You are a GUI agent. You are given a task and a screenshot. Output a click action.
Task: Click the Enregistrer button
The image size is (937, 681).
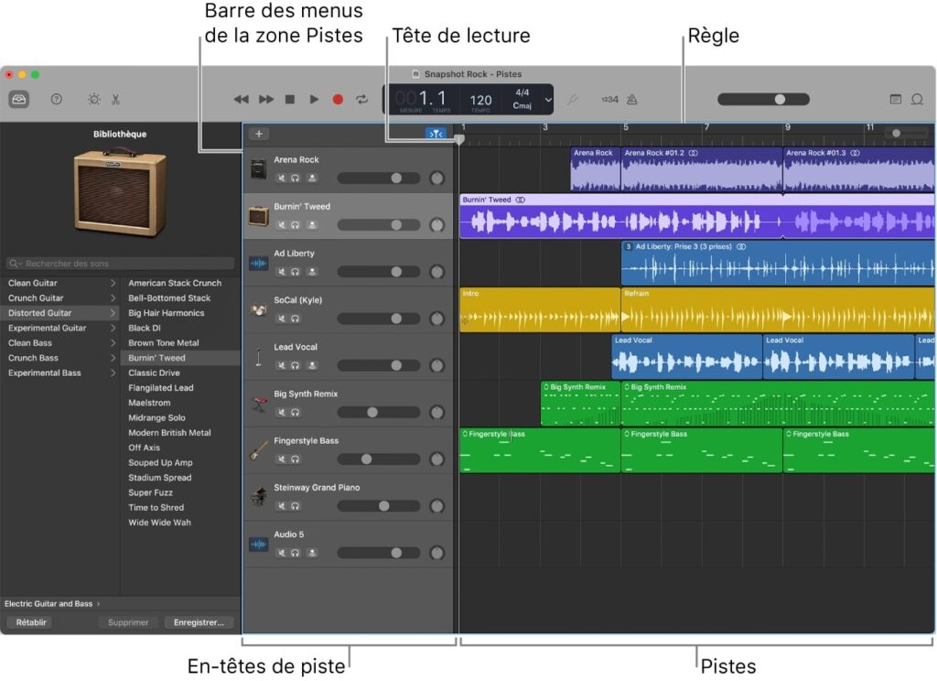coord(199,622)
